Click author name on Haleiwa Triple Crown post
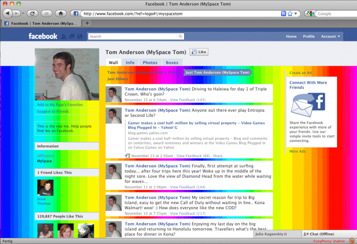Screen dimensions: 357x244 (x=157, y=89)
